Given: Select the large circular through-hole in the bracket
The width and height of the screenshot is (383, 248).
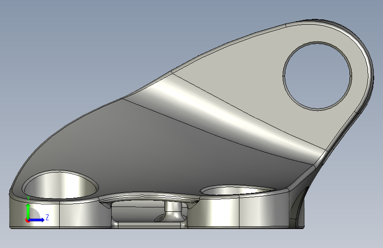Looking at the screenshot, I should [317, 76].
